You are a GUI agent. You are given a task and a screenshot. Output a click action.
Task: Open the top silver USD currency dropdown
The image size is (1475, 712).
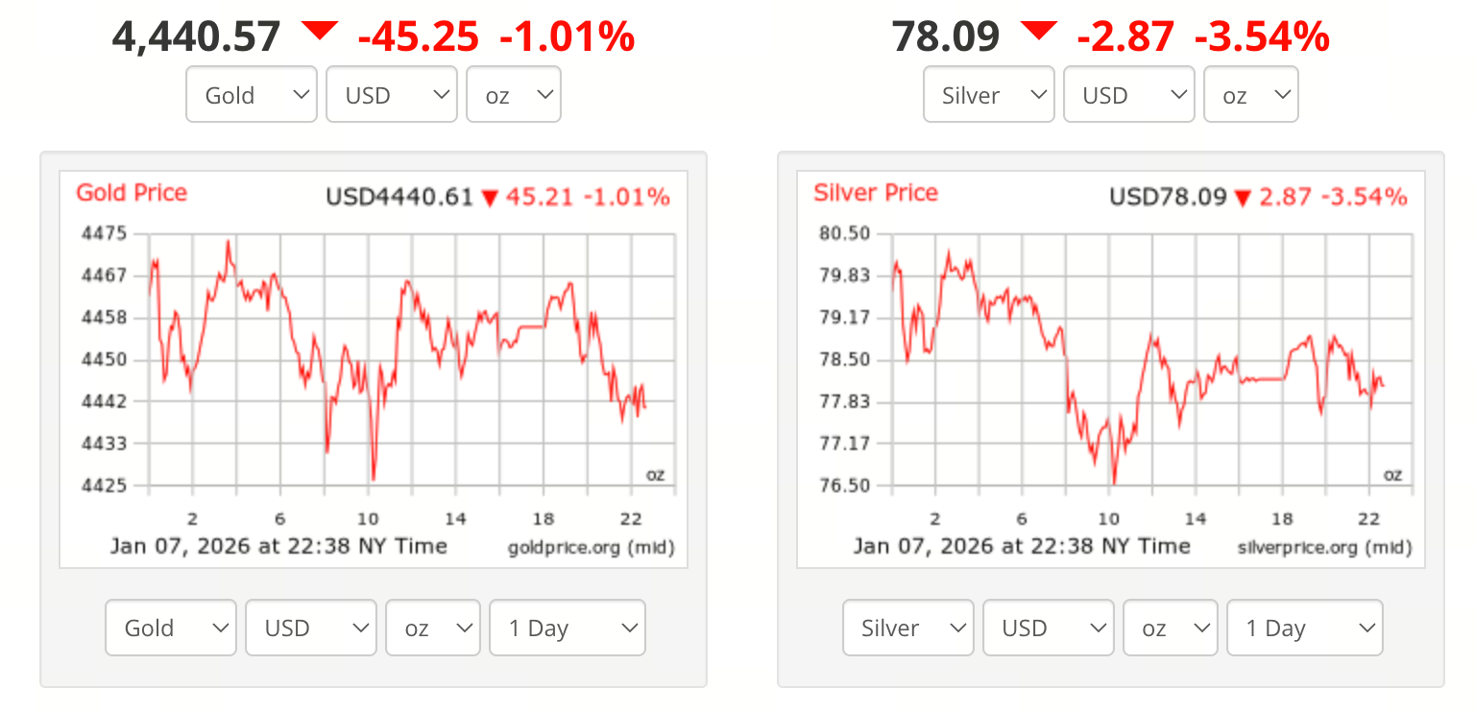pyautogui.click(x=1128, y=94)
